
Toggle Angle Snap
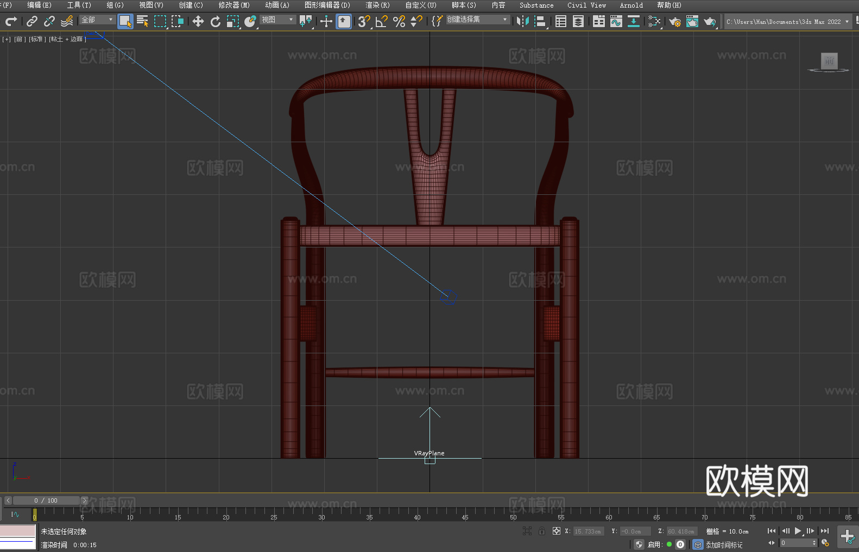(382, 21)
